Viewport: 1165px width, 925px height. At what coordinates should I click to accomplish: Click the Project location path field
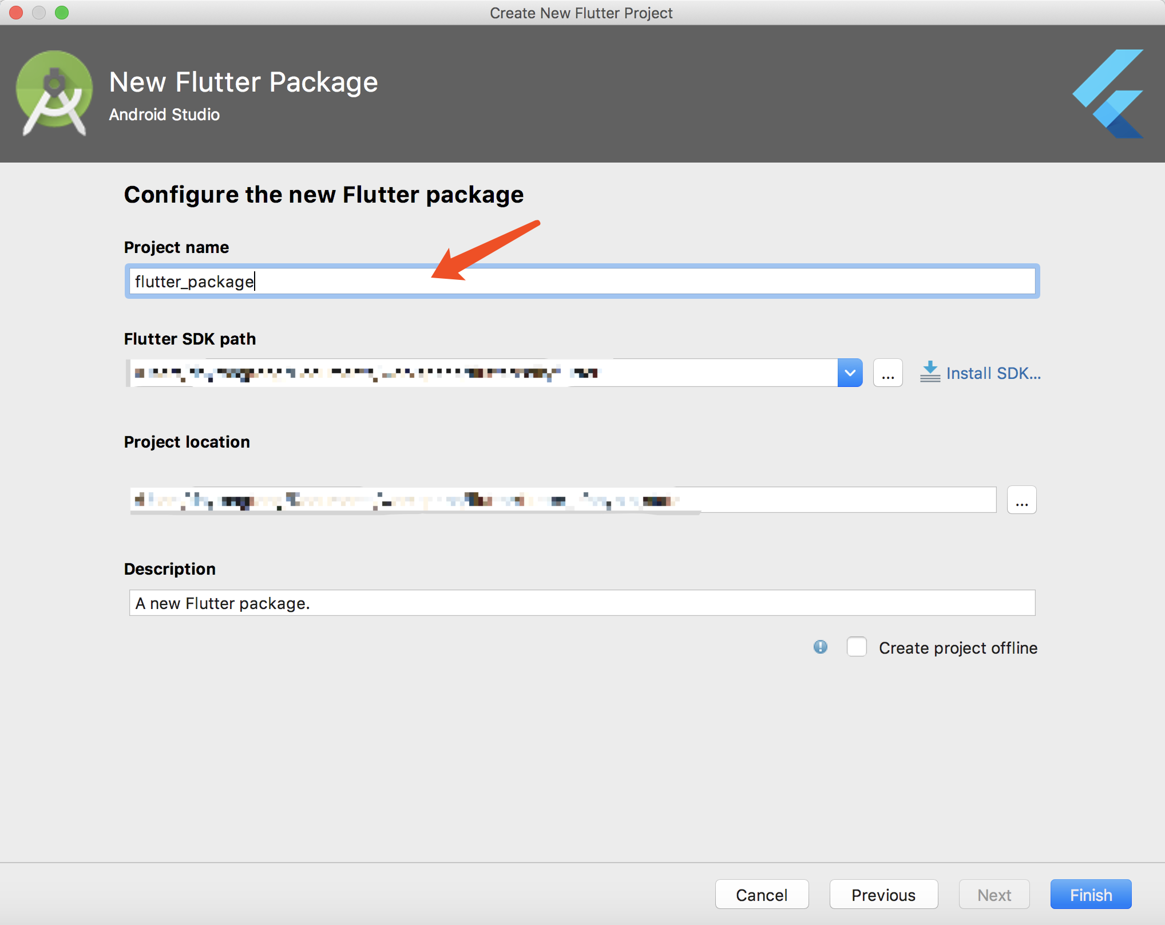tap(562, 500)
